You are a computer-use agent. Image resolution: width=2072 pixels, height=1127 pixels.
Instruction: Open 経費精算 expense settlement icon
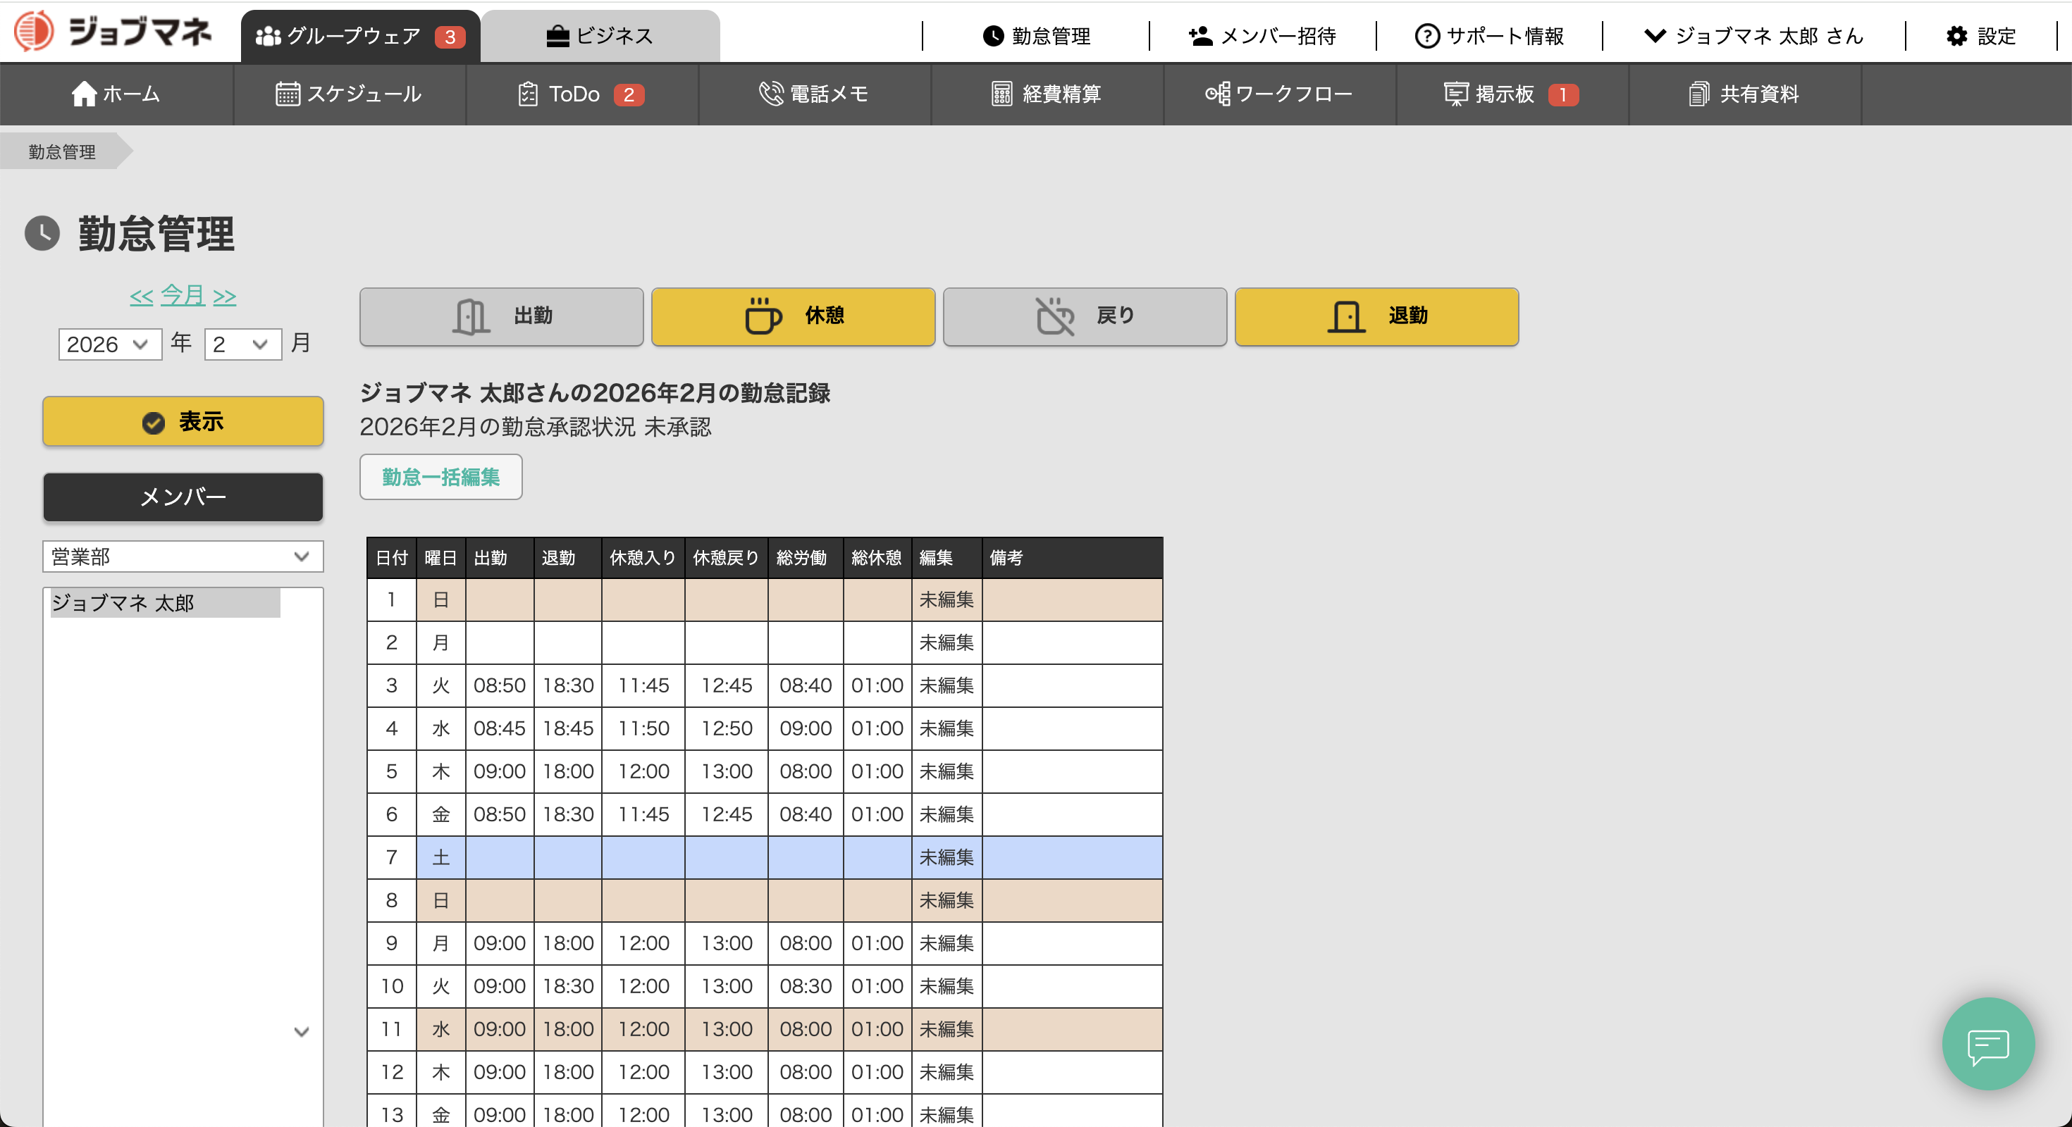click(1000, 94)
